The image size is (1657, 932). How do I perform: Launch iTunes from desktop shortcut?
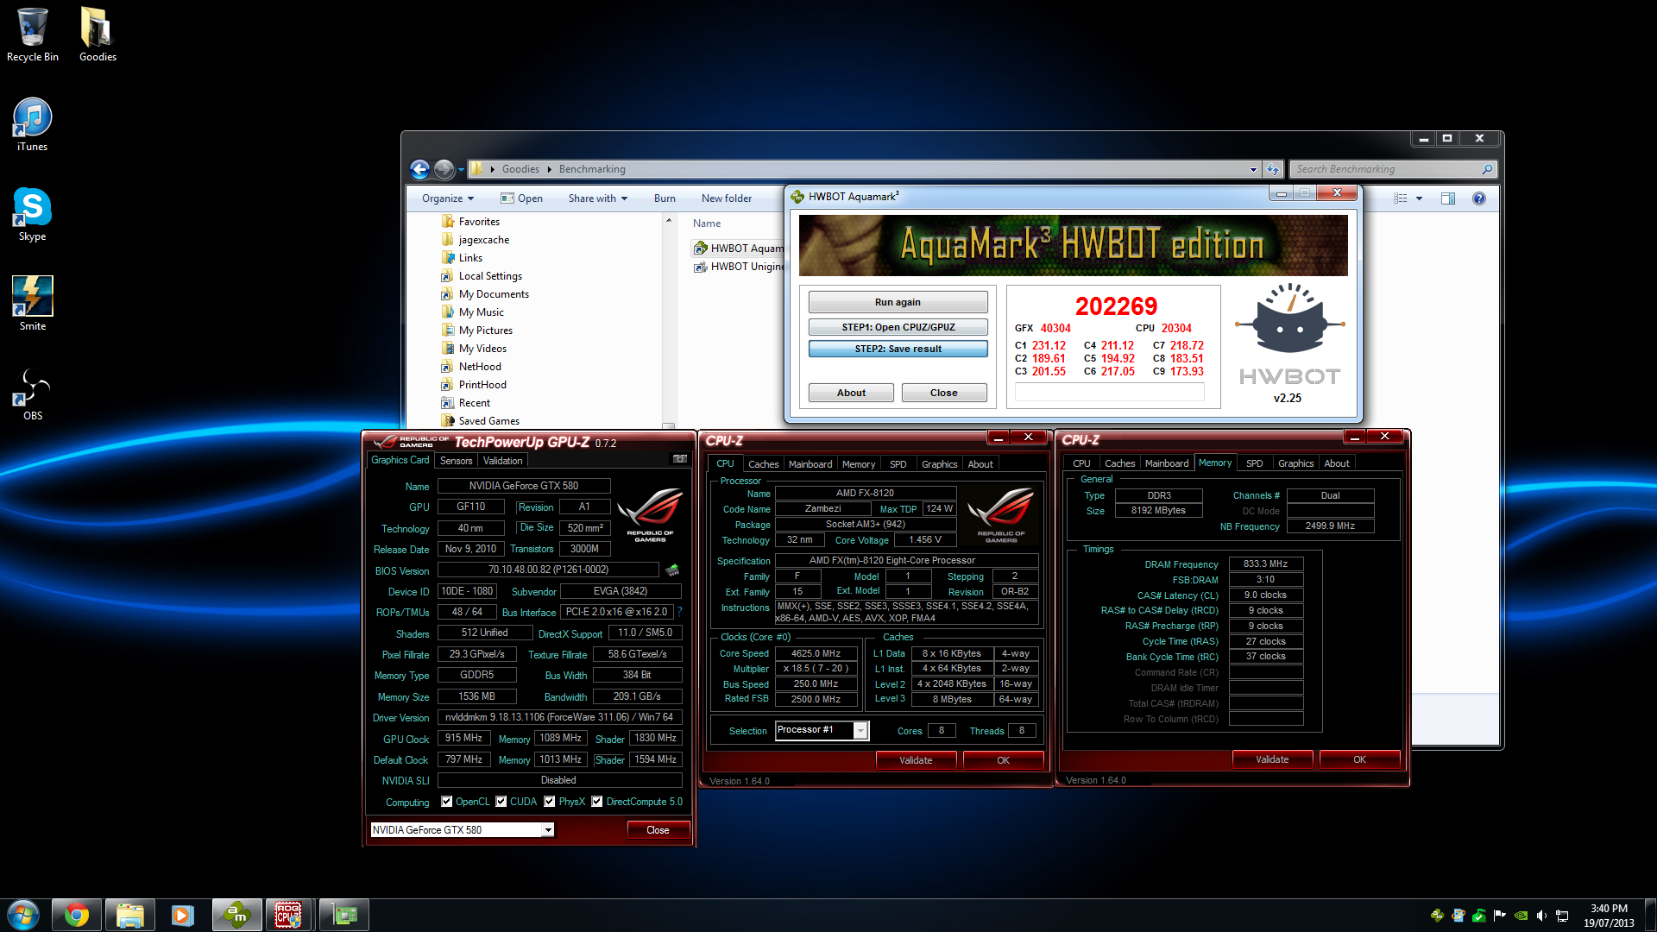coord(33,125)
